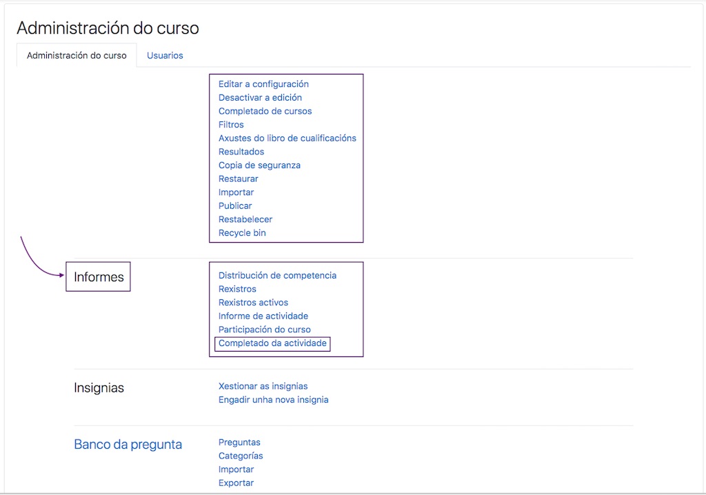Screen dimensions: 706x495
Task: Open Axustes do libro de cualificacións
Action: (x=288, y=138)
